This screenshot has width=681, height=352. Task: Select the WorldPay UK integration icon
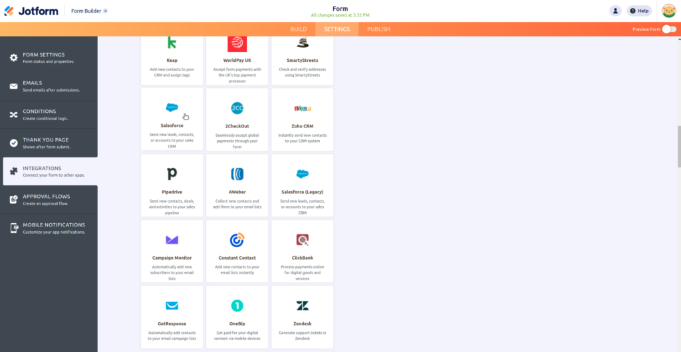point(237,44)
